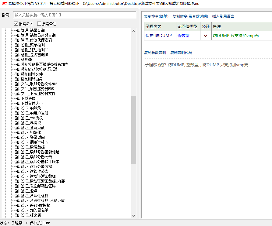Enable the 搜索备注 checkbox

[x=39, y=24]
